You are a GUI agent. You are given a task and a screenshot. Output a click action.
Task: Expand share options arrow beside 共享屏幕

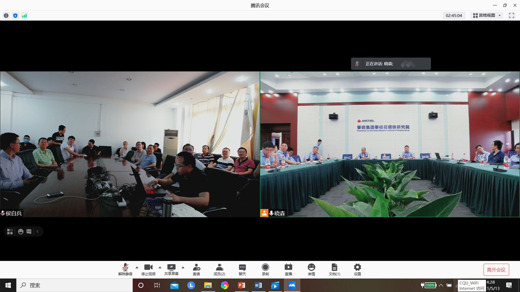tap(183, 267)
